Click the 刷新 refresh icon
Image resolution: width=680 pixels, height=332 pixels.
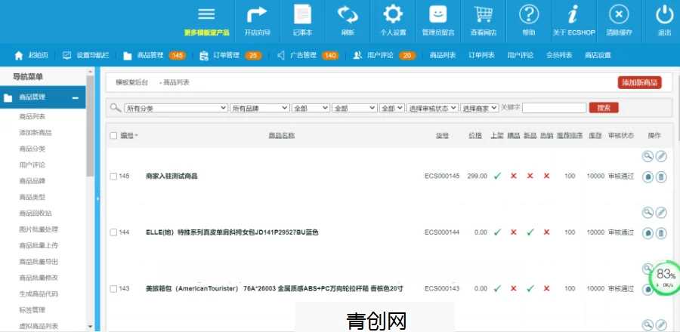click(348, 14)
